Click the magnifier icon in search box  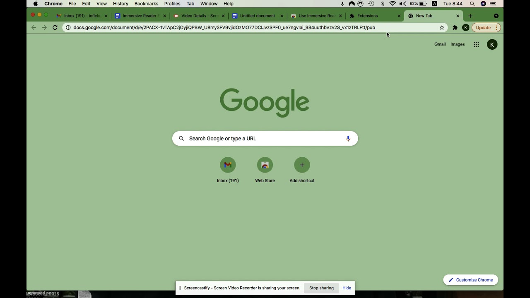click(x=181, y=138)
